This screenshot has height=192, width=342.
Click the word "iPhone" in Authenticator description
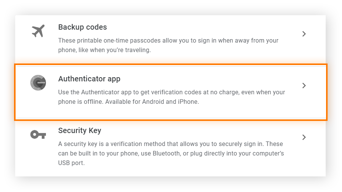point(188,102)
